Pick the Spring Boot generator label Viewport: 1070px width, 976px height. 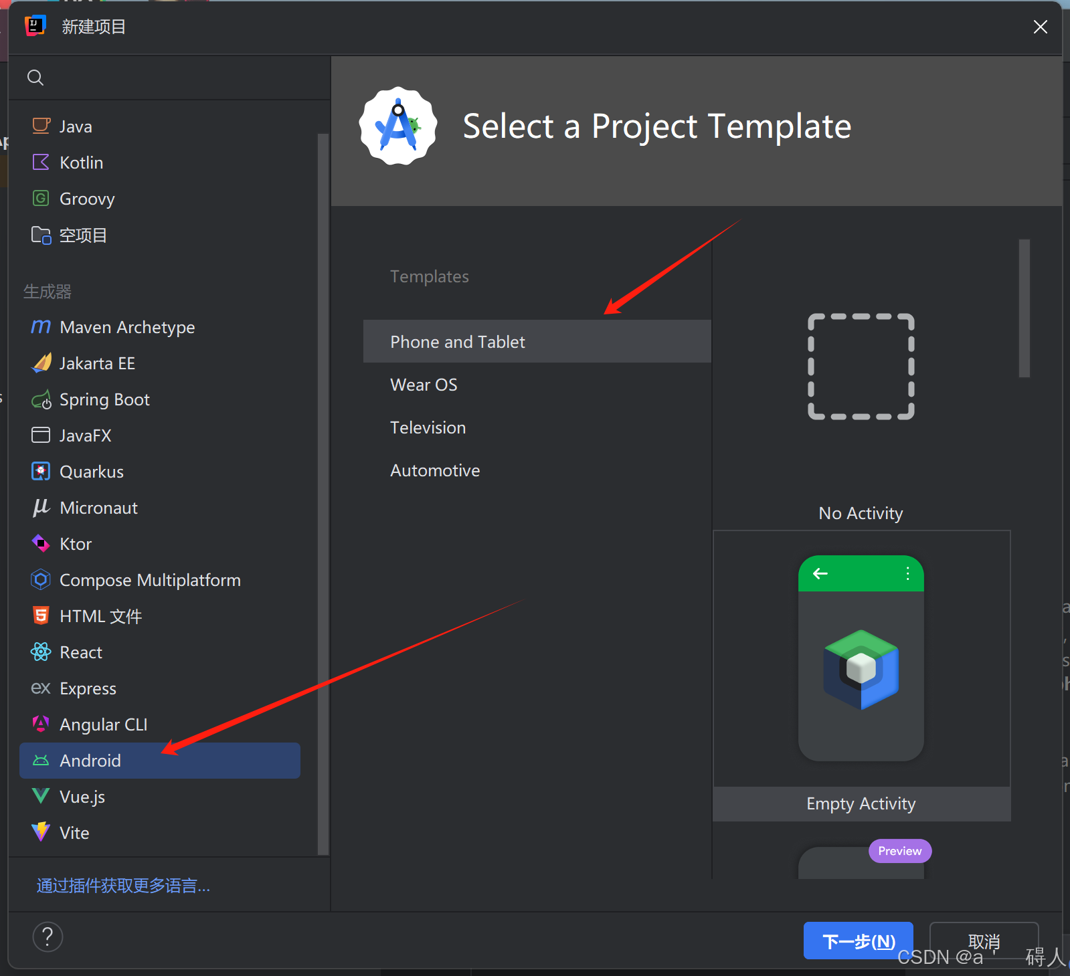(104, 399)
